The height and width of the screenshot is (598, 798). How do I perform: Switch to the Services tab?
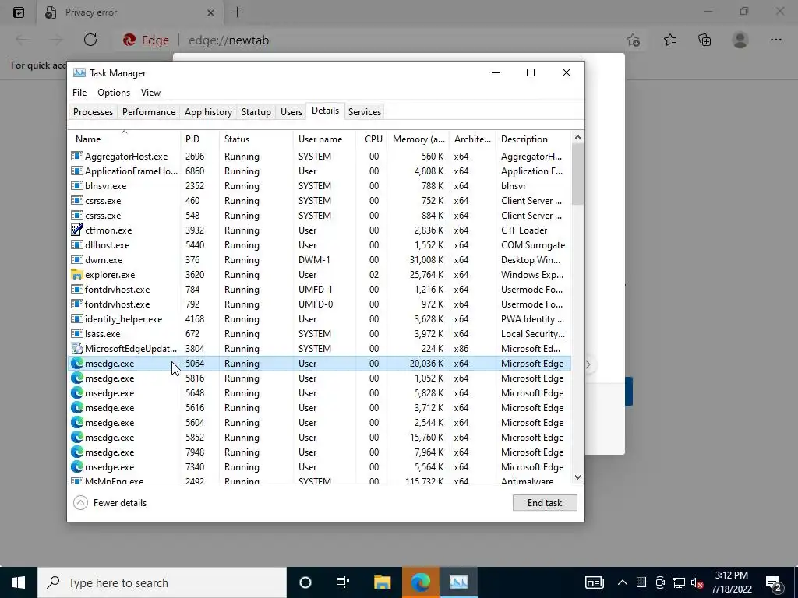tap(365, 112)
